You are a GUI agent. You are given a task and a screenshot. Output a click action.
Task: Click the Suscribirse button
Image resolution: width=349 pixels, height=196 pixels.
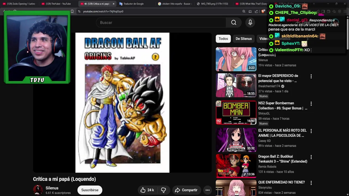click(90, 190)
